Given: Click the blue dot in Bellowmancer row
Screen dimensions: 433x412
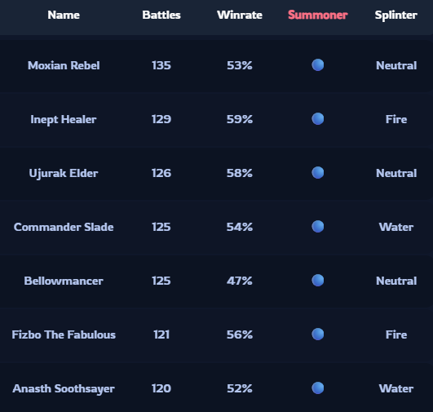Looking at the screenshot, I should pos(317,281).
